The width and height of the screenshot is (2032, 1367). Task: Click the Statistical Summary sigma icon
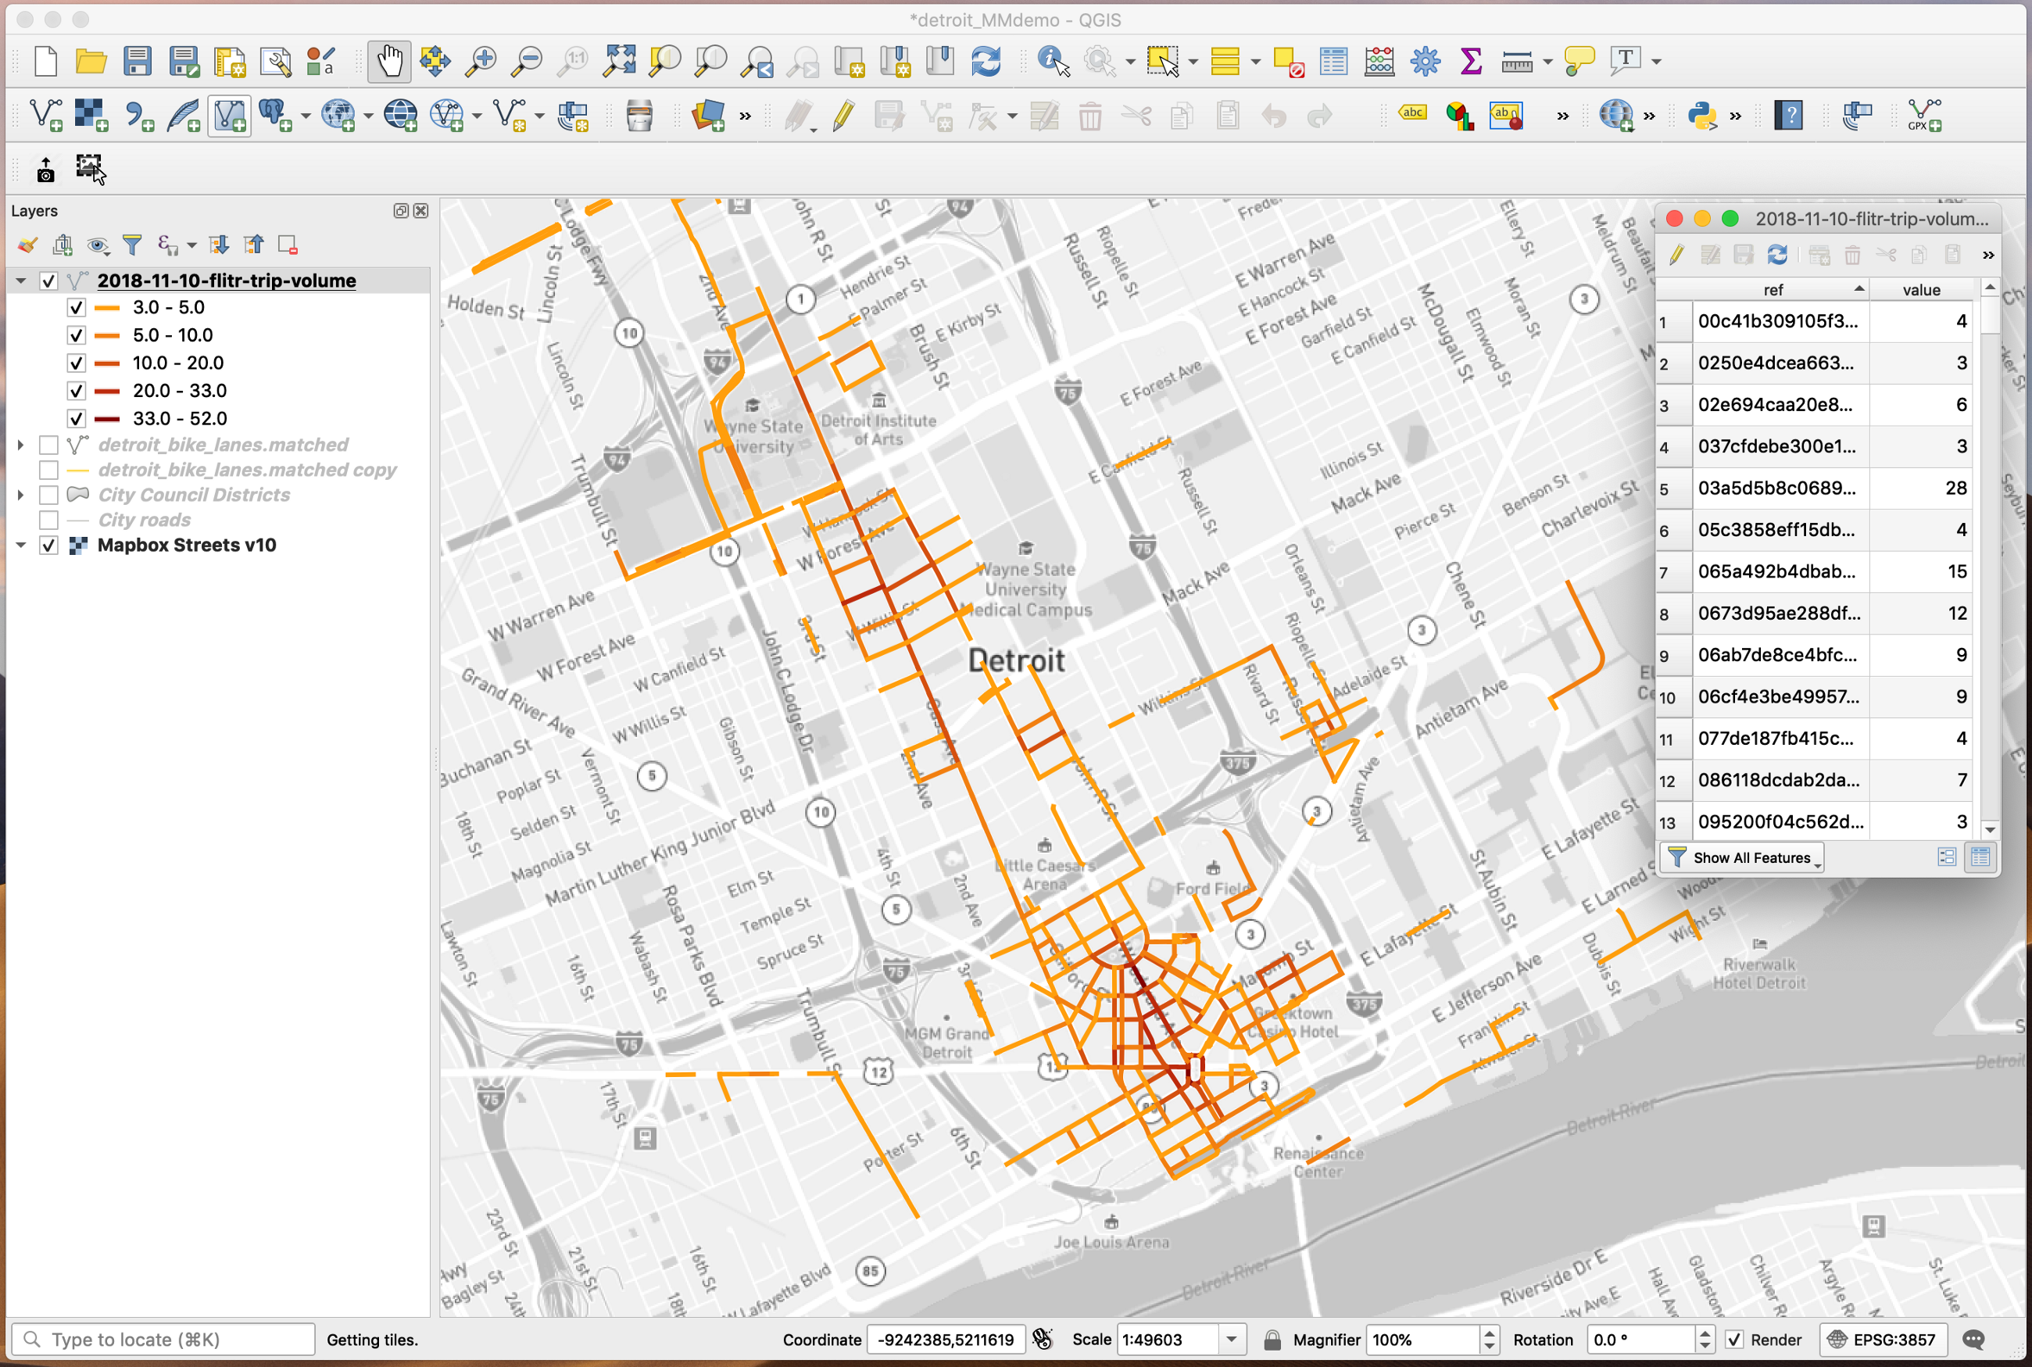[1472, 61]
